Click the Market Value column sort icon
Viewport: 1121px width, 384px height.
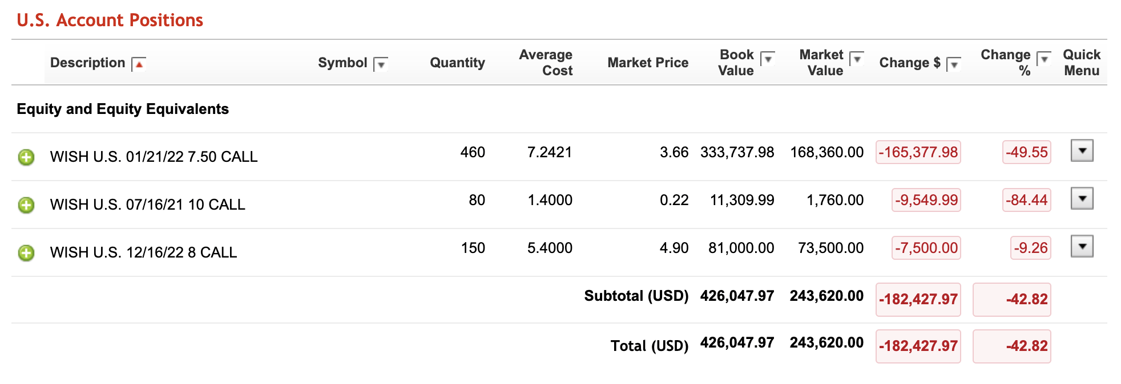point(857,58)
